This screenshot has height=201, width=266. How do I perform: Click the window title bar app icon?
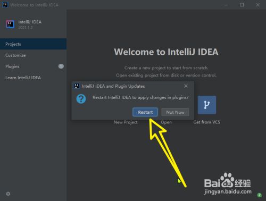(5, 5)
